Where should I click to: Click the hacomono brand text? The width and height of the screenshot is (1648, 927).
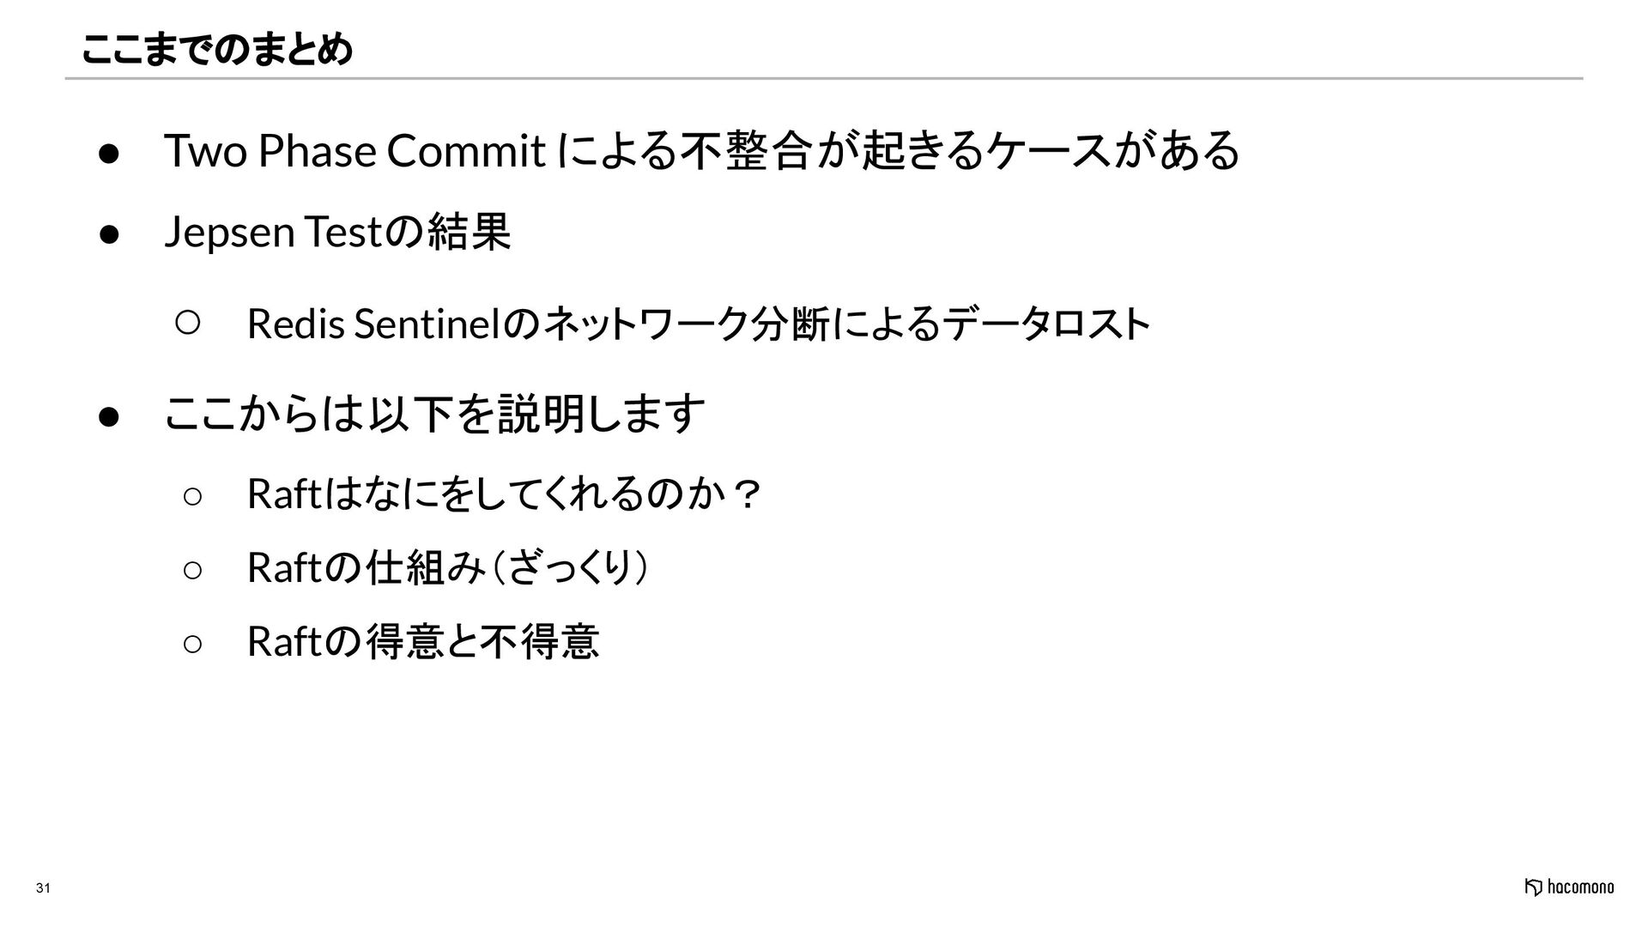(1580, 888)
